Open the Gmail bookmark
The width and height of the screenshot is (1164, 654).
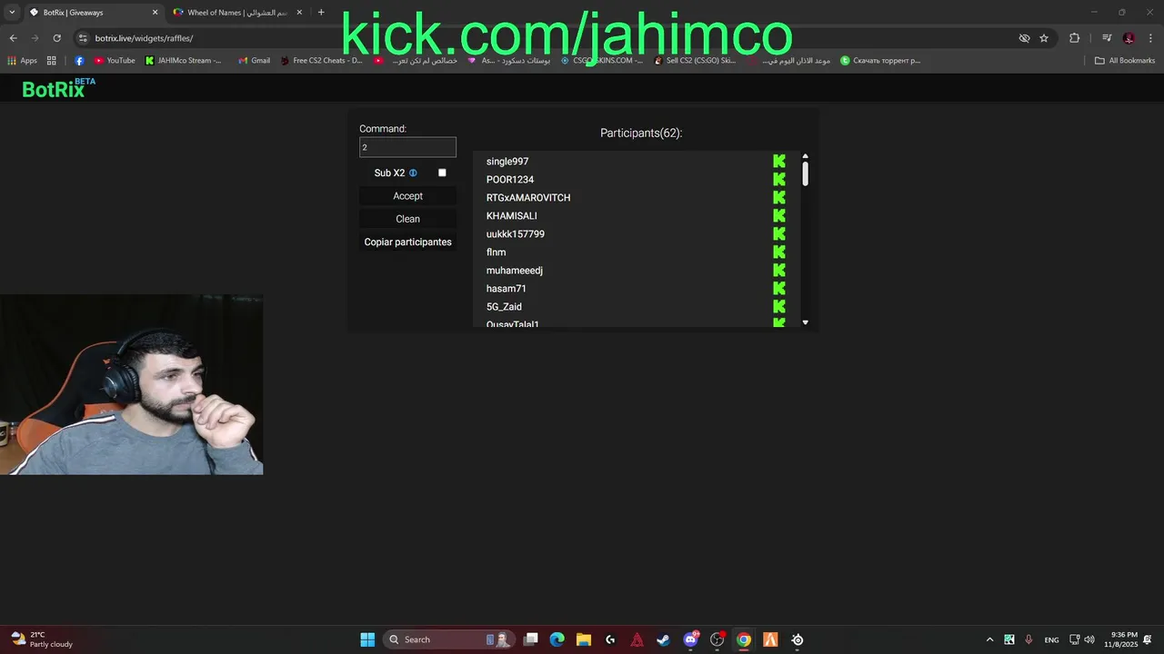click(254, 61)
